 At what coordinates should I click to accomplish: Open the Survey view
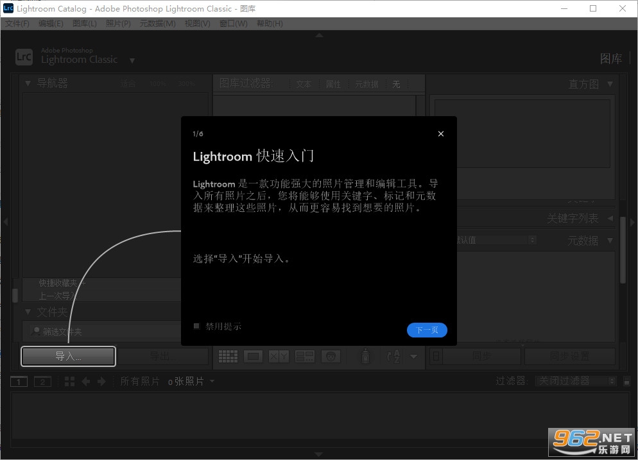[305, 356]
